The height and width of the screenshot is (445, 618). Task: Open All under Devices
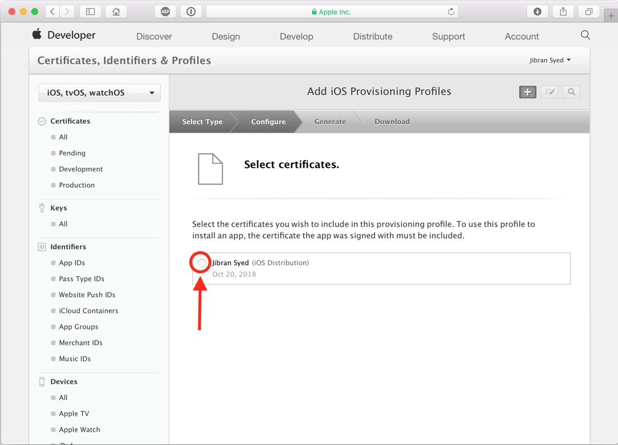point(63,398)
